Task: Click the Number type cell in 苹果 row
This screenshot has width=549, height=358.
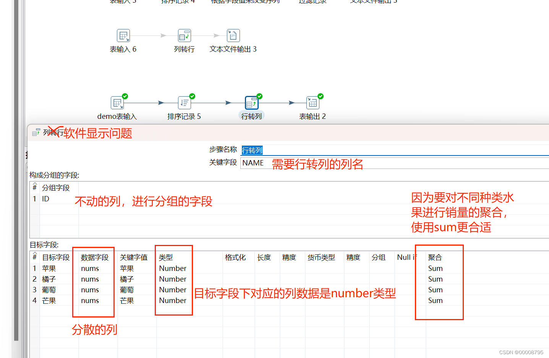Action: (x=173, y=268)
